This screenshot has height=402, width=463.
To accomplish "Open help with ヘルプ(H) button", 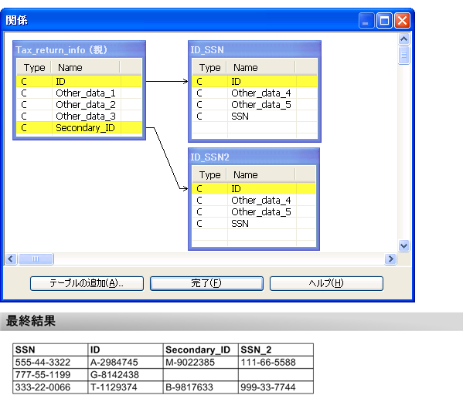I will 326,283.
